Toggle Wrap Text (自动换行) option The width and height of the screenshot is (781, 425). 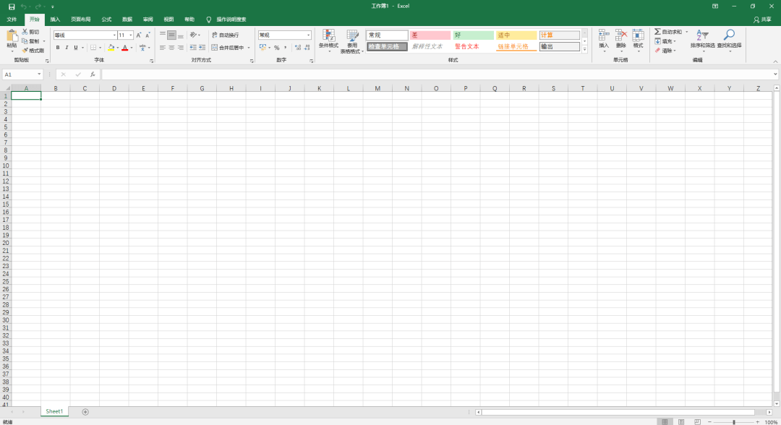[x=226, y=35]
